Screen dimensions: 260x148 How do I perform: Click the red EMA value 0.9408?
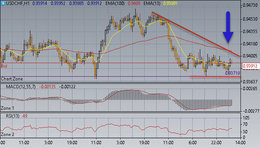click(134, 3)
